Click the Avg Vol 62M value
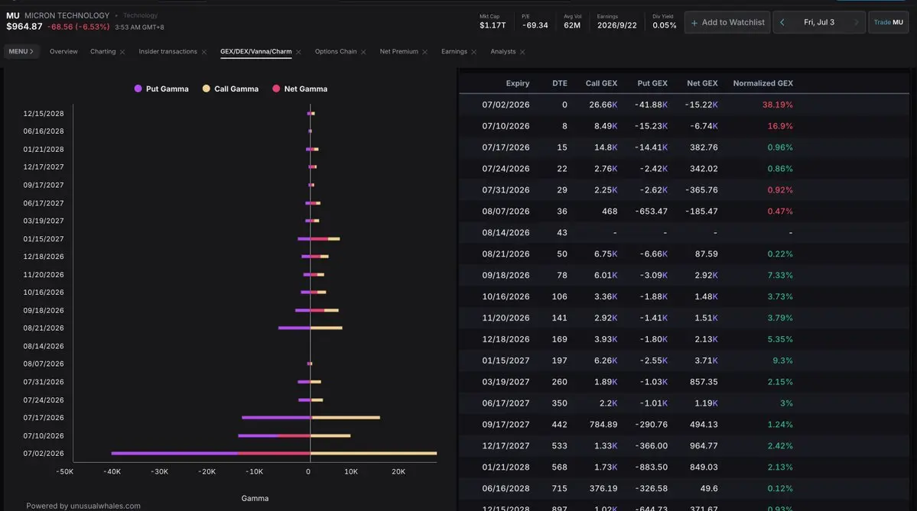This screenshot has height=511, width=917. click(572, 25)
